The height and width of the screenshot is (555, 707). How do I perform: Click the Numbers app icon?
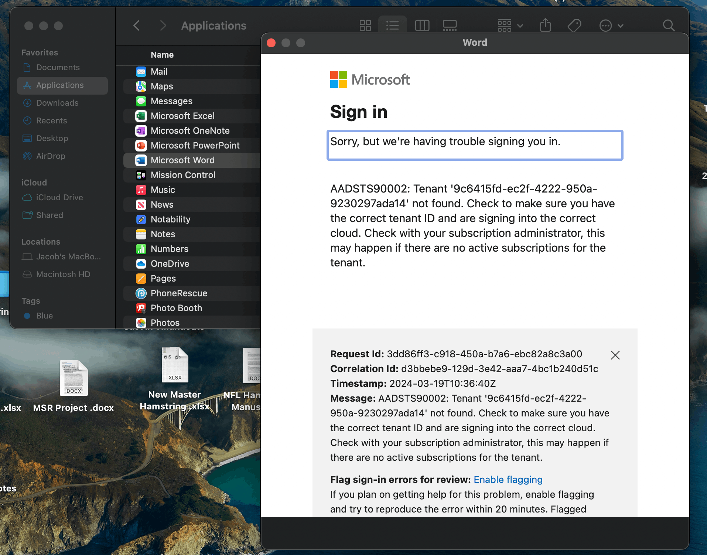tap(141, 249)
